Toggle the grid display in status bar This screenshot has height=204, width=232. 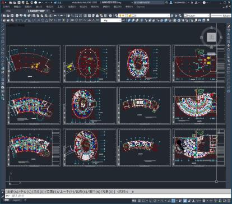tap(140, 201)
